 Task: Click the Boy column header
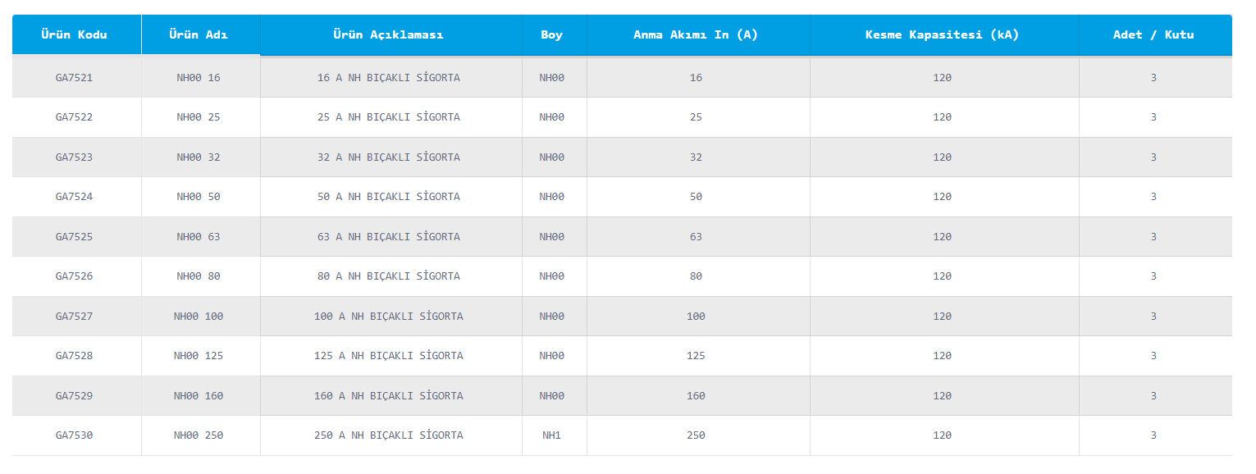(552, 34)
